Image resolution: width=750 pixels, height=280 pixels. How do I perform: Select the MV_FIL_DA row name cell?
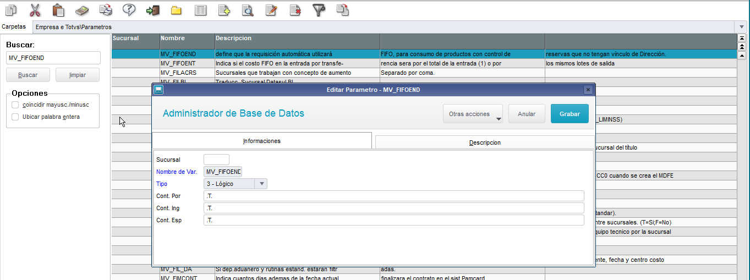(x=187, y=269)
